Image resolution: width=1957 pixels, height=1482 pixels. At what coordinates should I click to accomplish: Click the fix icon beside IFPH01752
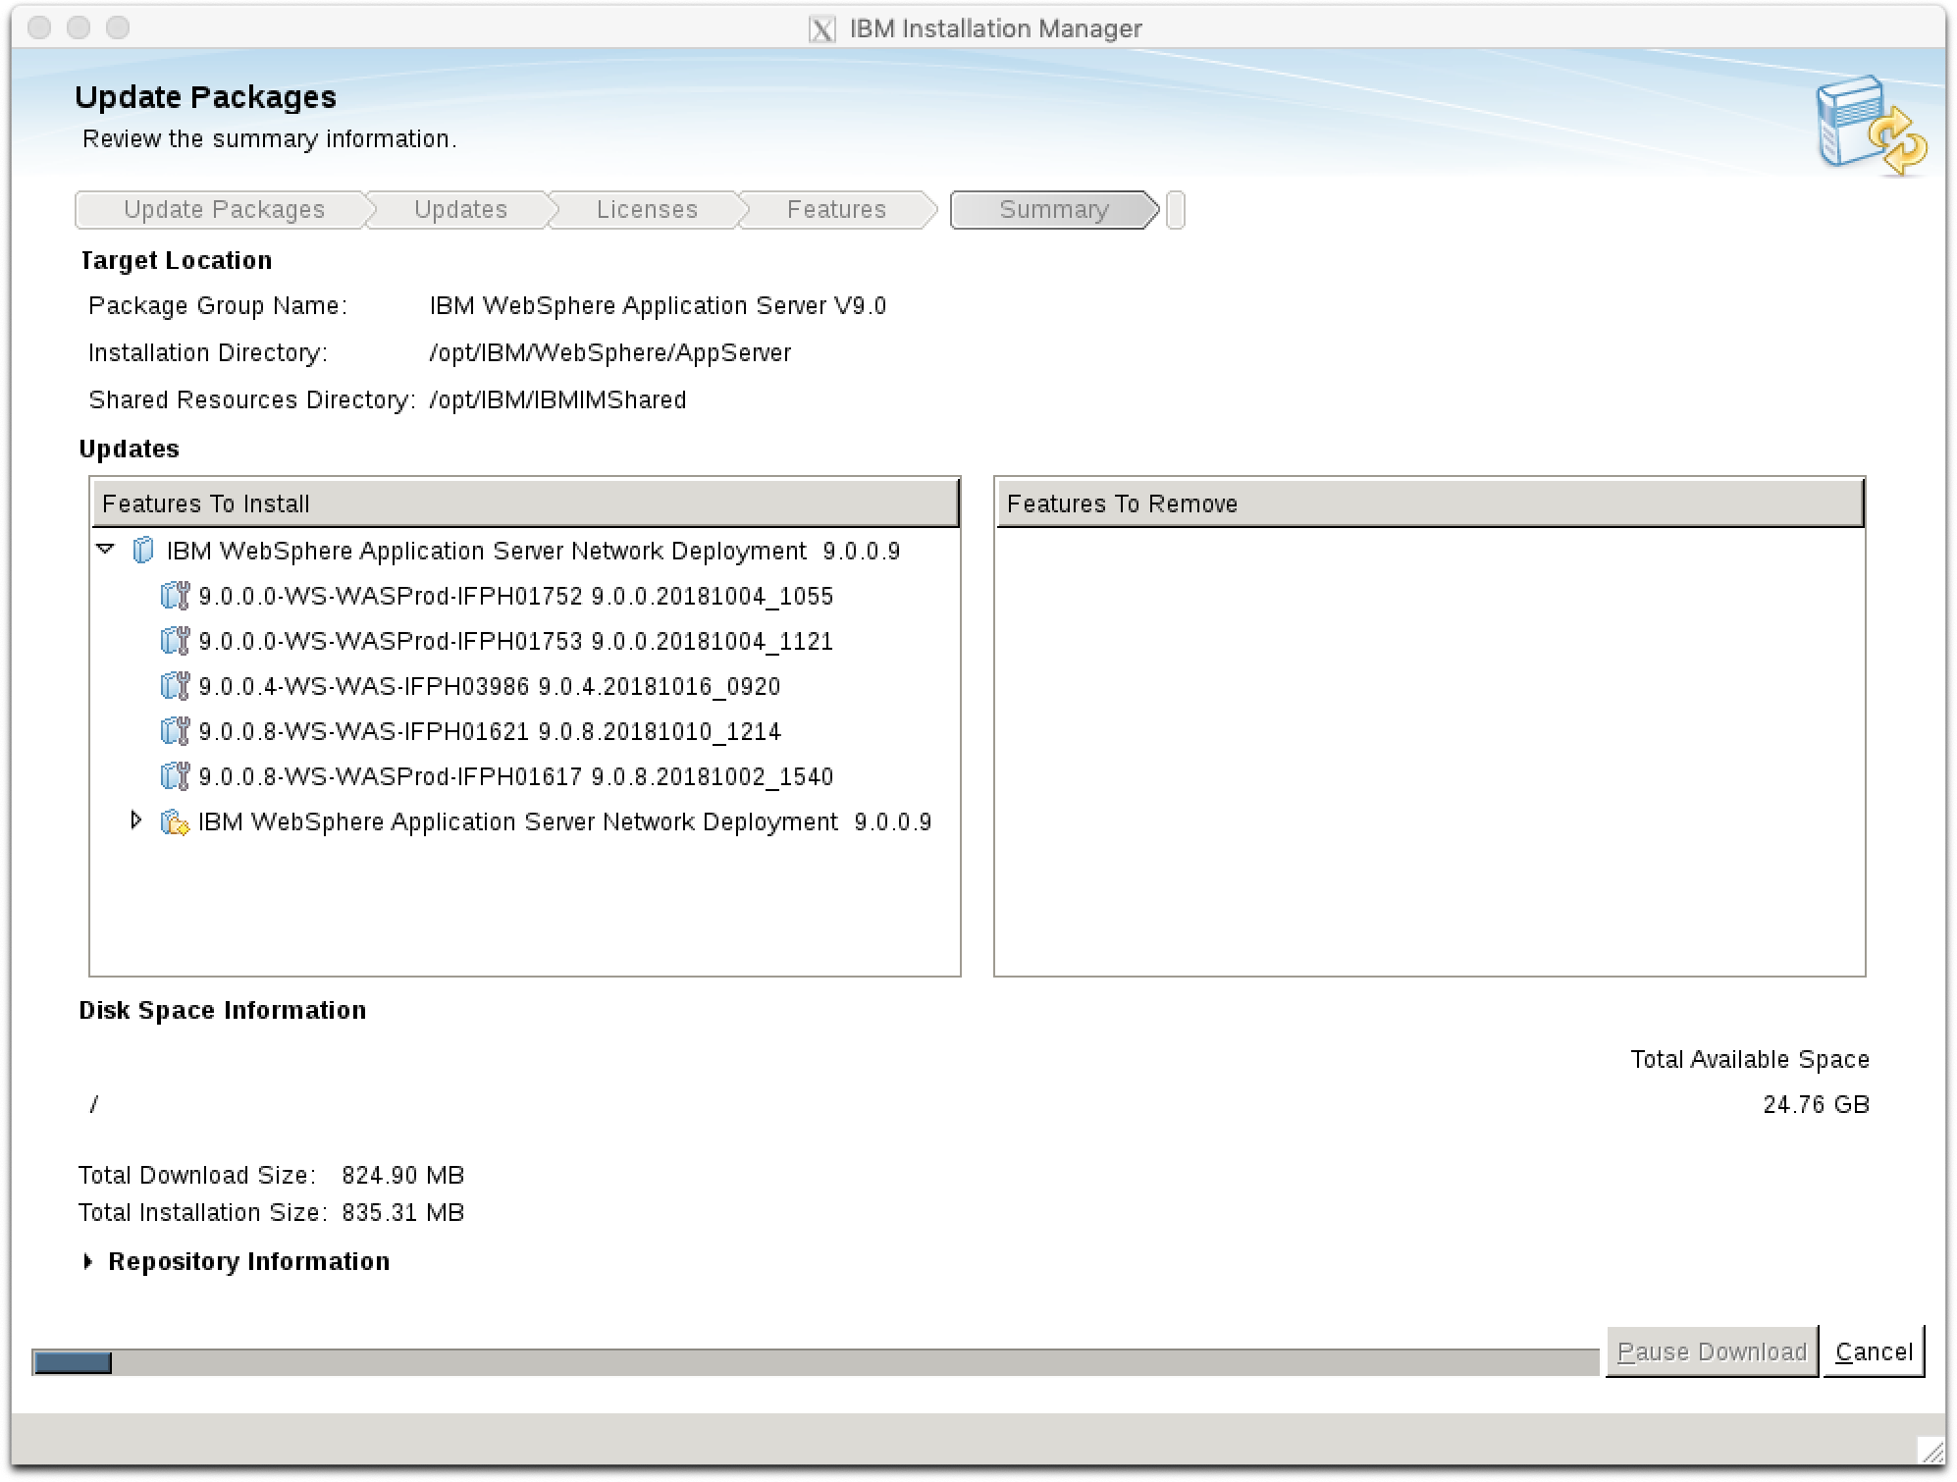[x=174, y=596]
